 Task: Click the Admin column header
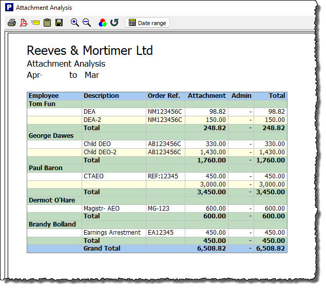click(241, 96)
